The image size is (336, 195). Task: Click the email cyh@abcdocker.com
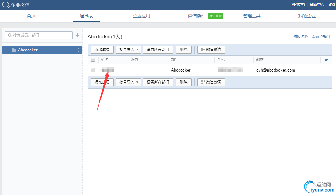click(x=276, y=70)
